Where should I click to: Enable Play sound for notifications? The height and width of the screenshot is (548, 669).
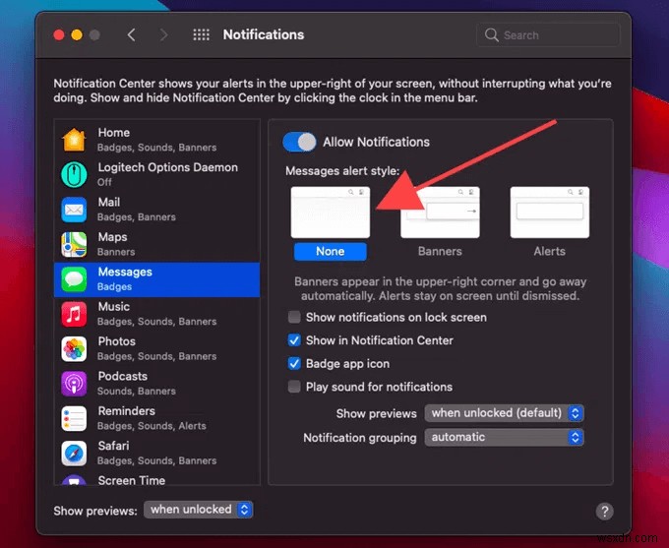[x=294, y=387]
